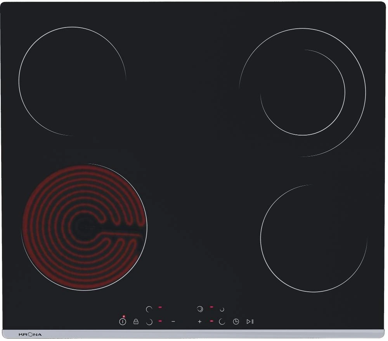
Task: Click the front-right cooking zone circle
Action: 314,238
